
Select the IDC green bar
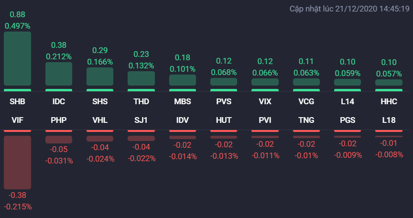[59, 74]
